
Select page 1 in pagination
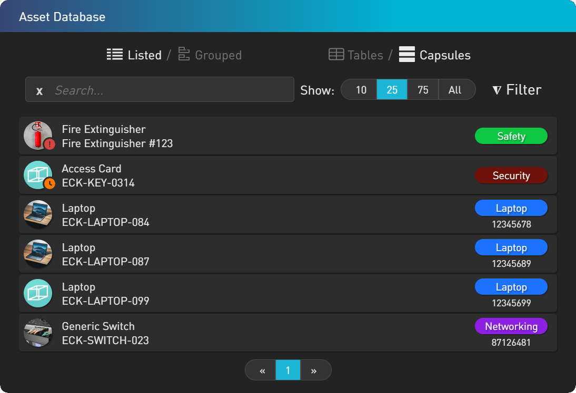click(287, 370)
